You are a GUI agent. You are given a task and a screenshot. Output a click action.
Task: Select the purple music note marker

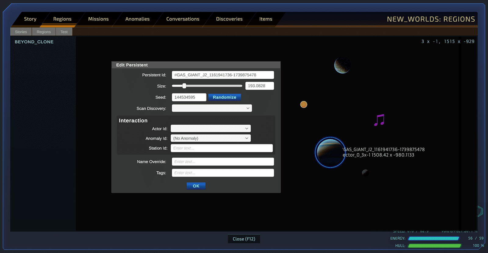click(x=379, y=120)
